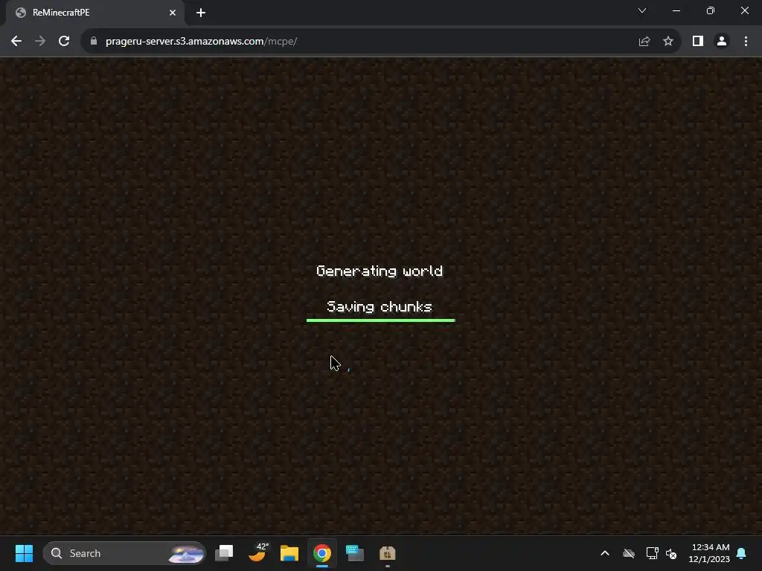Share this page icon in address bar
The height and width of the screenshot is (571, 762).
click(644, 42)
